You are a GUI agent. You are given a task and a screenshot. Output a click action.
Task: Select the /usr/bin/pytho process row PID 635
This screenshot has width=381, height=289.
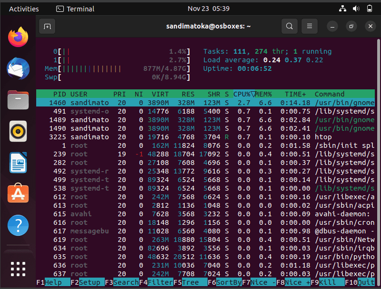point(205,257)
